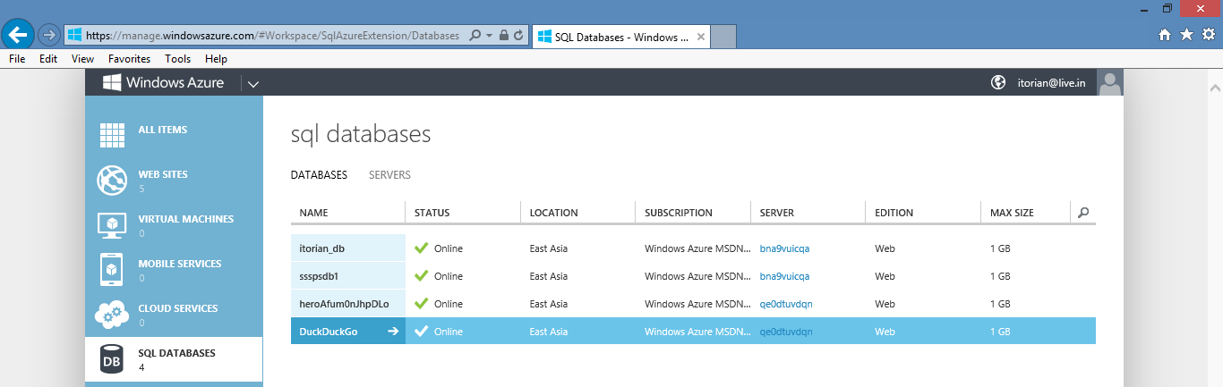The width and height of the screenshot is (1223, 387).
Task: Select the heroAfum0nJhpDLo database row
Action: [x=693, y=304]
